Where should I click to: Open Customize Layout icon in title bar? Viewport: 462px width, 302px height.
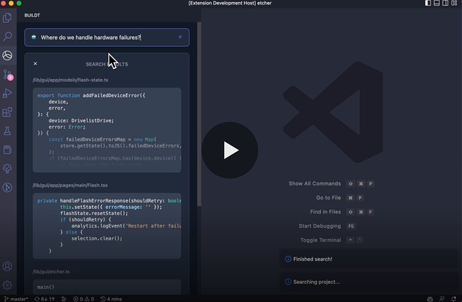point(454,3)
